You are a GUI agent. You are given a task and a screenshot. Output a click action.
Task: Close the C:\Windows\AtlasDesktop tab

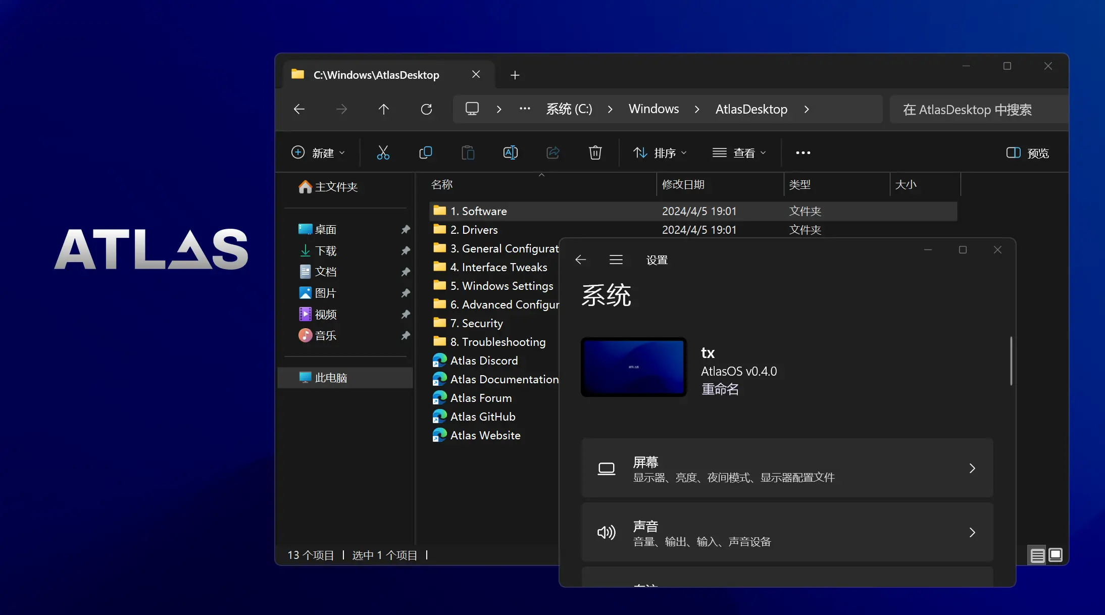[x=476, y=75]
